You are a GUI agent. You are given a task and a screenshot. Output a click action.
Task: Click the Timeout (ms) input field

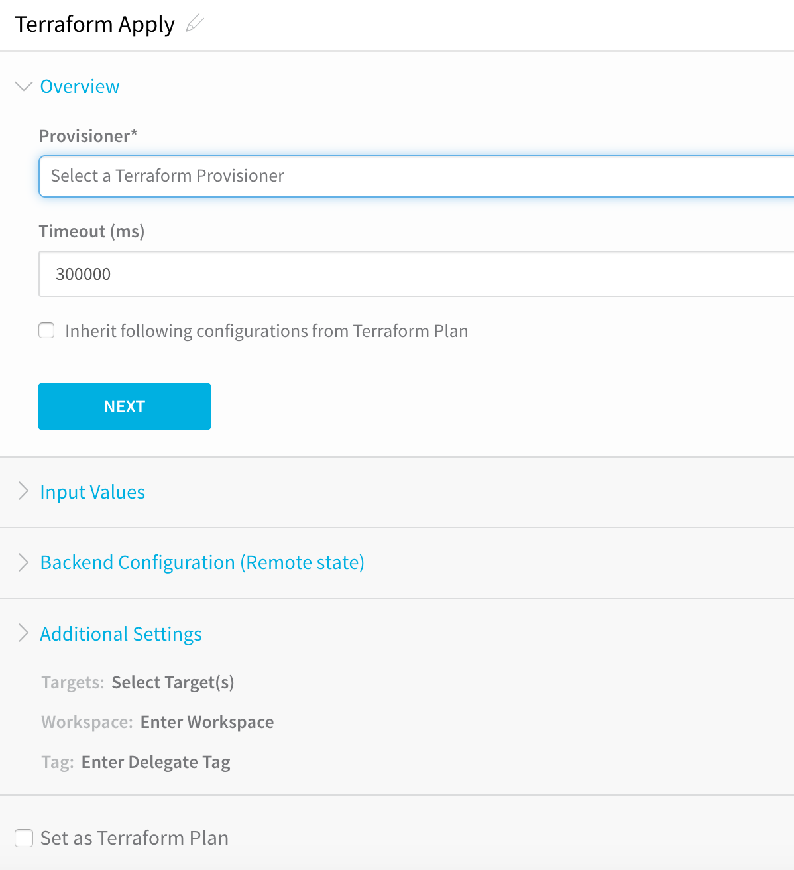click(x=416, y=274)
